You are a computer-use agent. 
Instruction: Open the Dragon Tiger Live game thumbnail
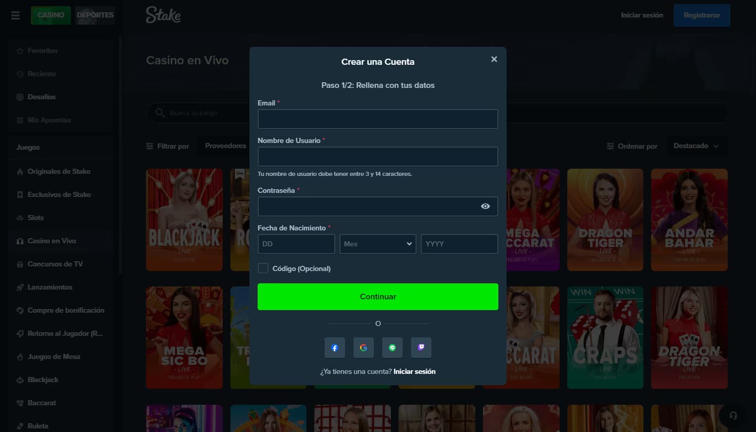click(x=605, y=220)
